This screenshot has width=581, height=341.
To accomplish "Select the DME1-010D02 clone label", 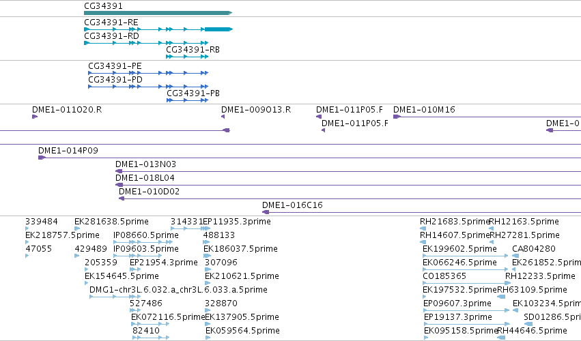I will tap(149, 192).
